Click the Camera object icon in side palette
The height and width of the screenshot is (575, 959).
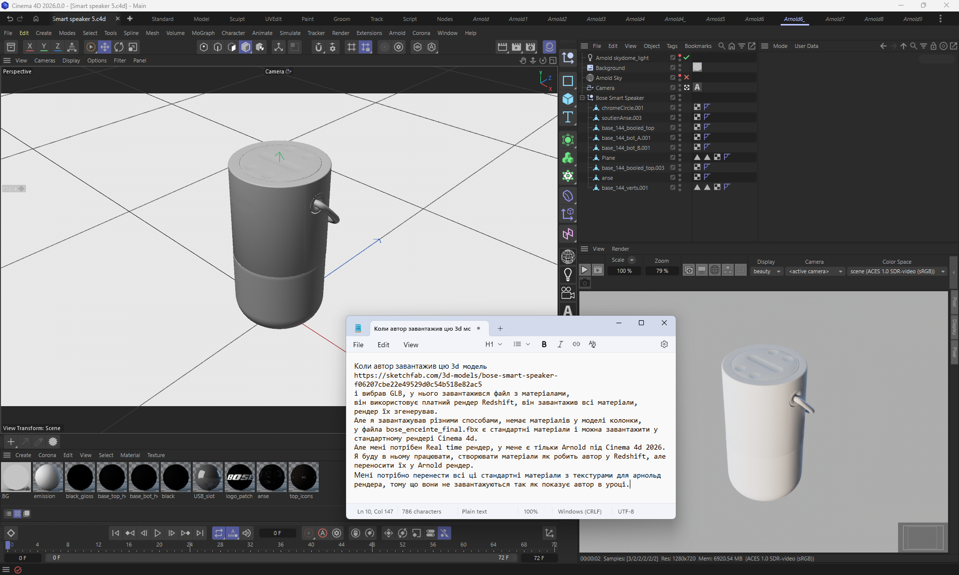568,292
